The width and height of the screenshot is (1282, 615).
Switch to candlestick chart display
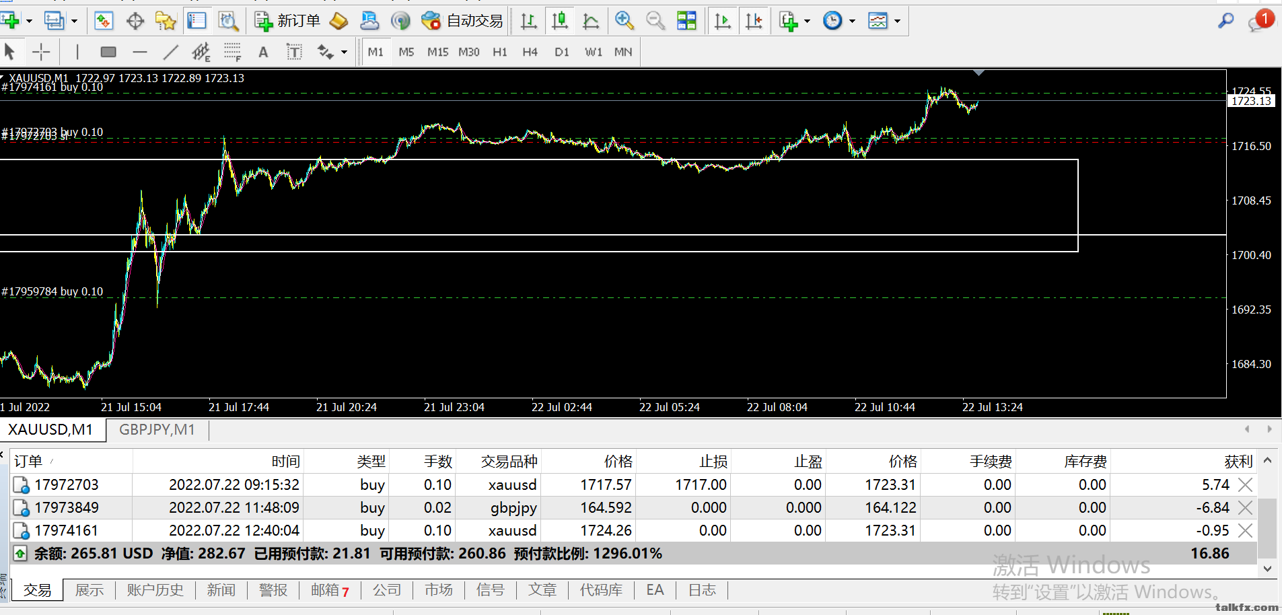pyautogui.click(x=560, y=21)
